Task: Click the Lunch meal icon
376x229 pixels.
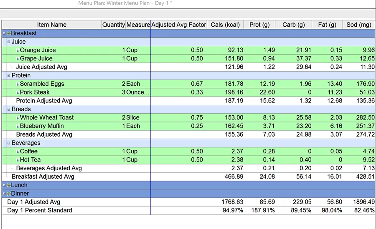Action: [x=9, y=185]
